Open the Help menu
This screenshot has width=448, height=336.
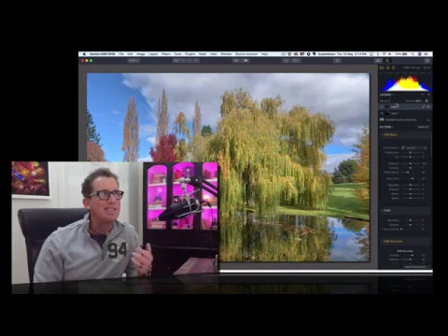point(264,54)
